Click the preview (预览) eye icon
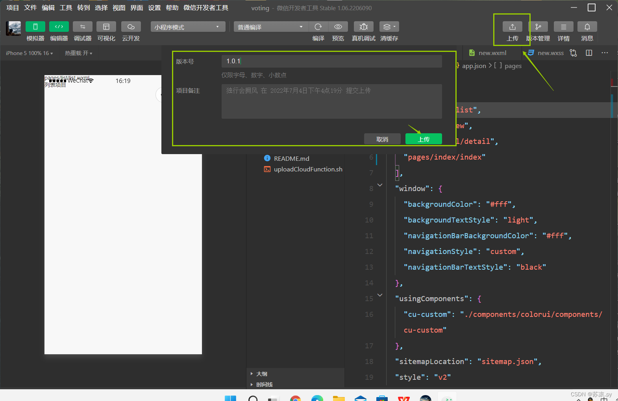 click(338, 26)
